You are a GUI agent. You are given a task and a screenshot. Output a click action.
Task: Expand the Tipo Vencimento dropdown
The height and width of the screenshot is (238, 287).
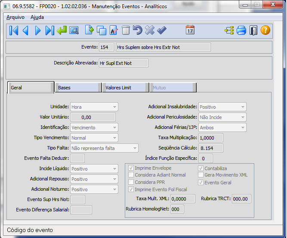pos(114,138)
